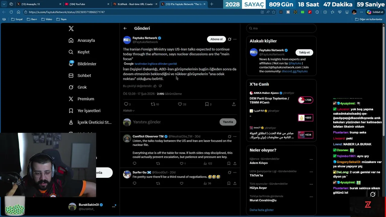Viewport: 386px width, 217px height.
Task: Like the Faytuks Network post
Action: pyautogui.click(x=180, y=104)
